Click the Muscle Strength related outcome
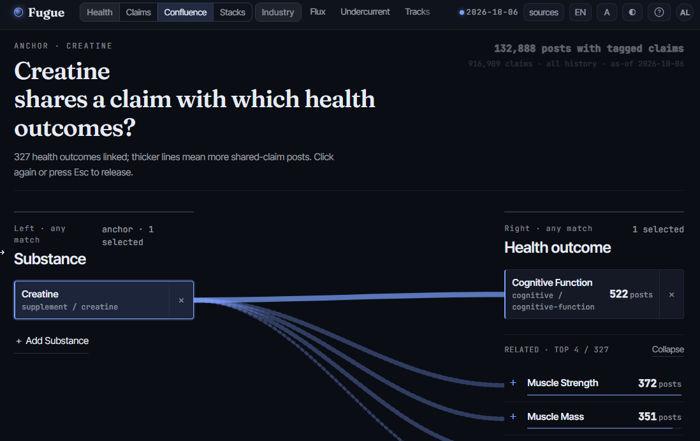Screen dimensions: 700x441 point(604,384)
